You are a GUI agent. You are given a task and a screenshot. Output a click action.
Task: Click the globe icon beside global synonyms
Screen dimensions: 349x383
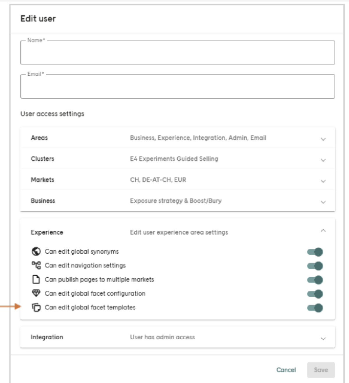click(x=36, y=251)
